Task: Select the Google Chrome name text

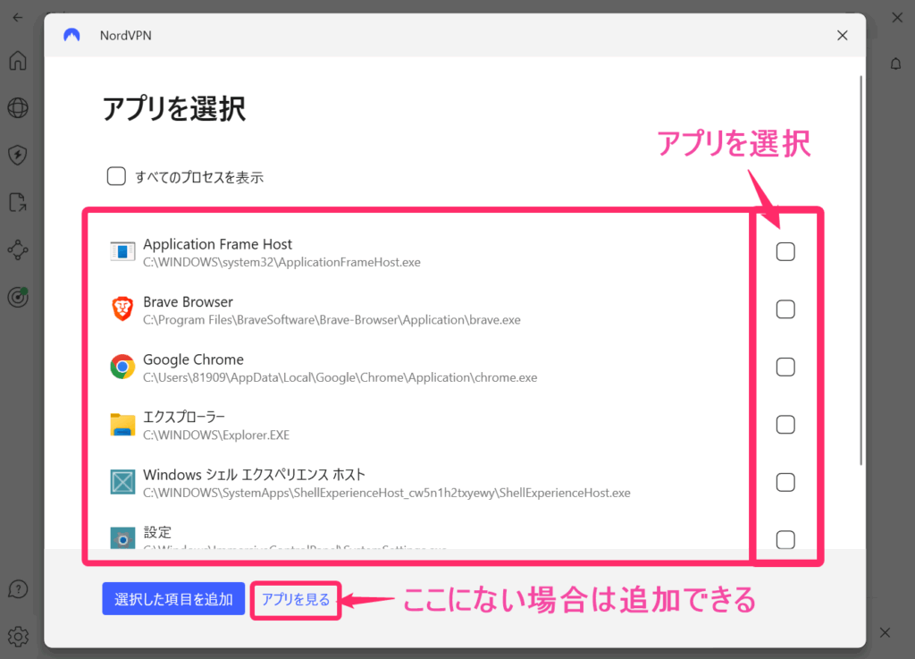Action: (193, 359)
